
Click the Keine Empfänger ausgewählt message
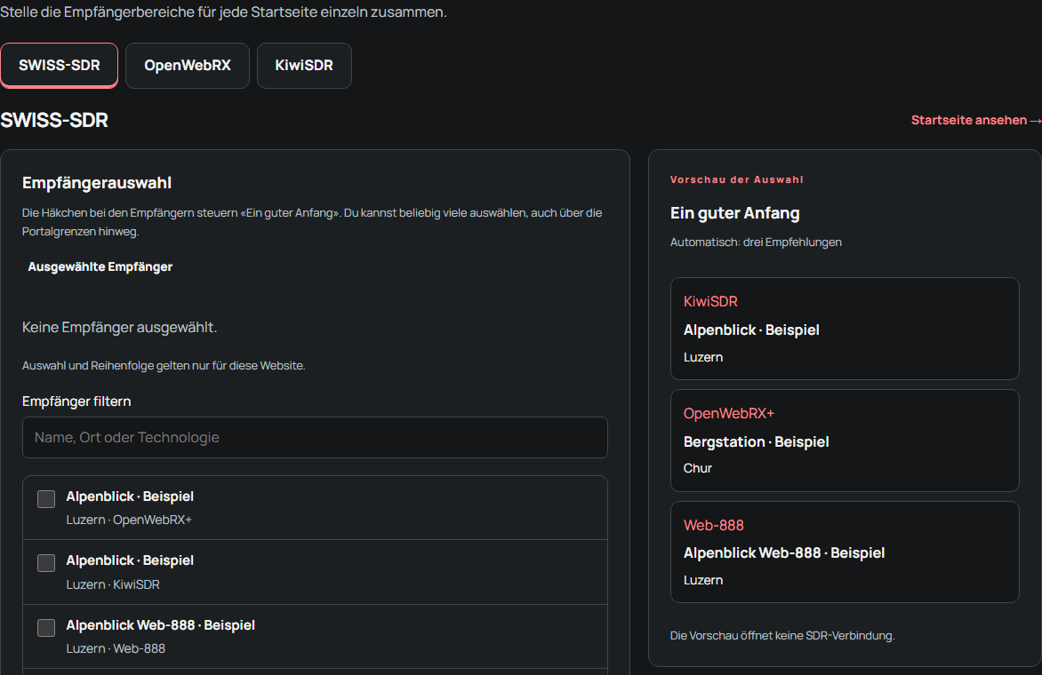point(120,327)
